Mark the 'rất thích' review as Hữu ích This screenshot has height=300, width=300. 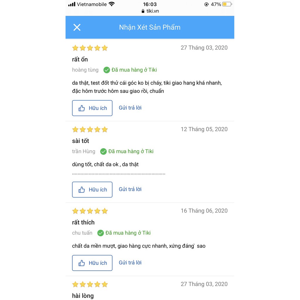point(92,263)
